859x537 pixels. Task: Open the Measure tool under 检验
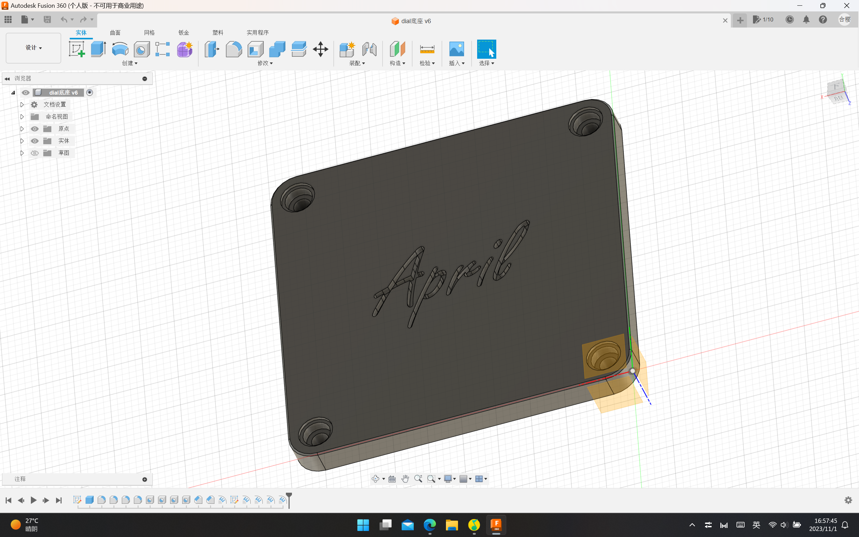[427, 49]
